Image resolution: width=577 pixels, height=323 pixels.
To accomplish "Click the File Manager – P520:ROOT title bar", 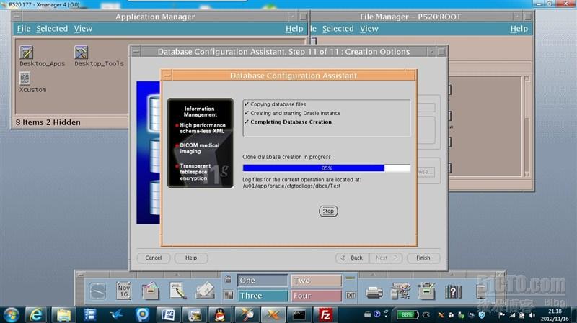I will pos(410,17).
